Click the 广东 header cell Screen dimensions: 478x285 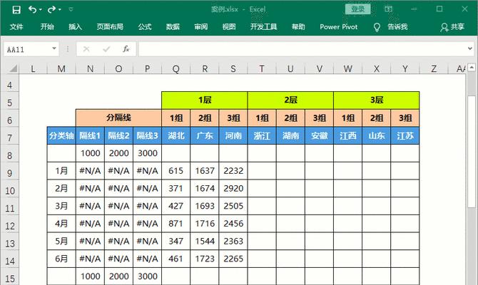pyautogui.click(x=205, y=135)
